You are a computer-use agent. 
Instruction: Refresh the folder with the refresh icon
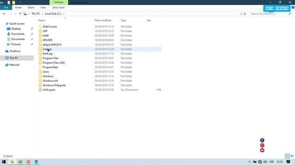tap(245, 14)
